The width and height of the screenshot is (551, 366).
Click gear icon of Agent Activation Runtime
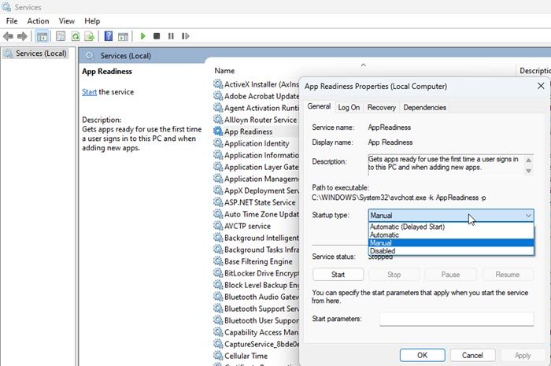(x=218, y=108)
